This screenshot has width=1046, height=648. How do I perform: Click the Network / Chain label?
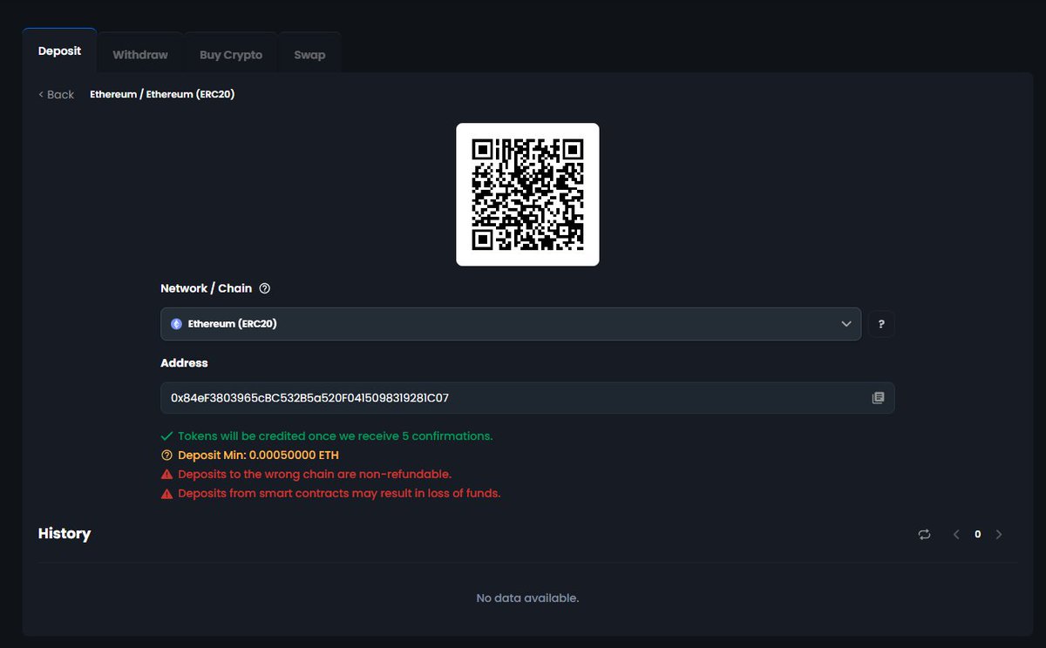pyautogui.click(x=206, y=288)
